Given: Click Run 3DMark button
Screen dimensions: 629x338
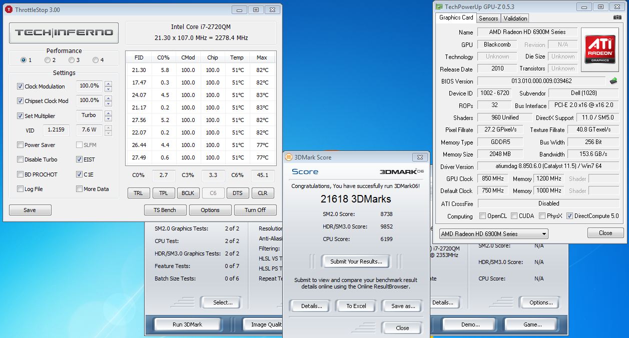Looking at the screenshot, I should point(187,324).
